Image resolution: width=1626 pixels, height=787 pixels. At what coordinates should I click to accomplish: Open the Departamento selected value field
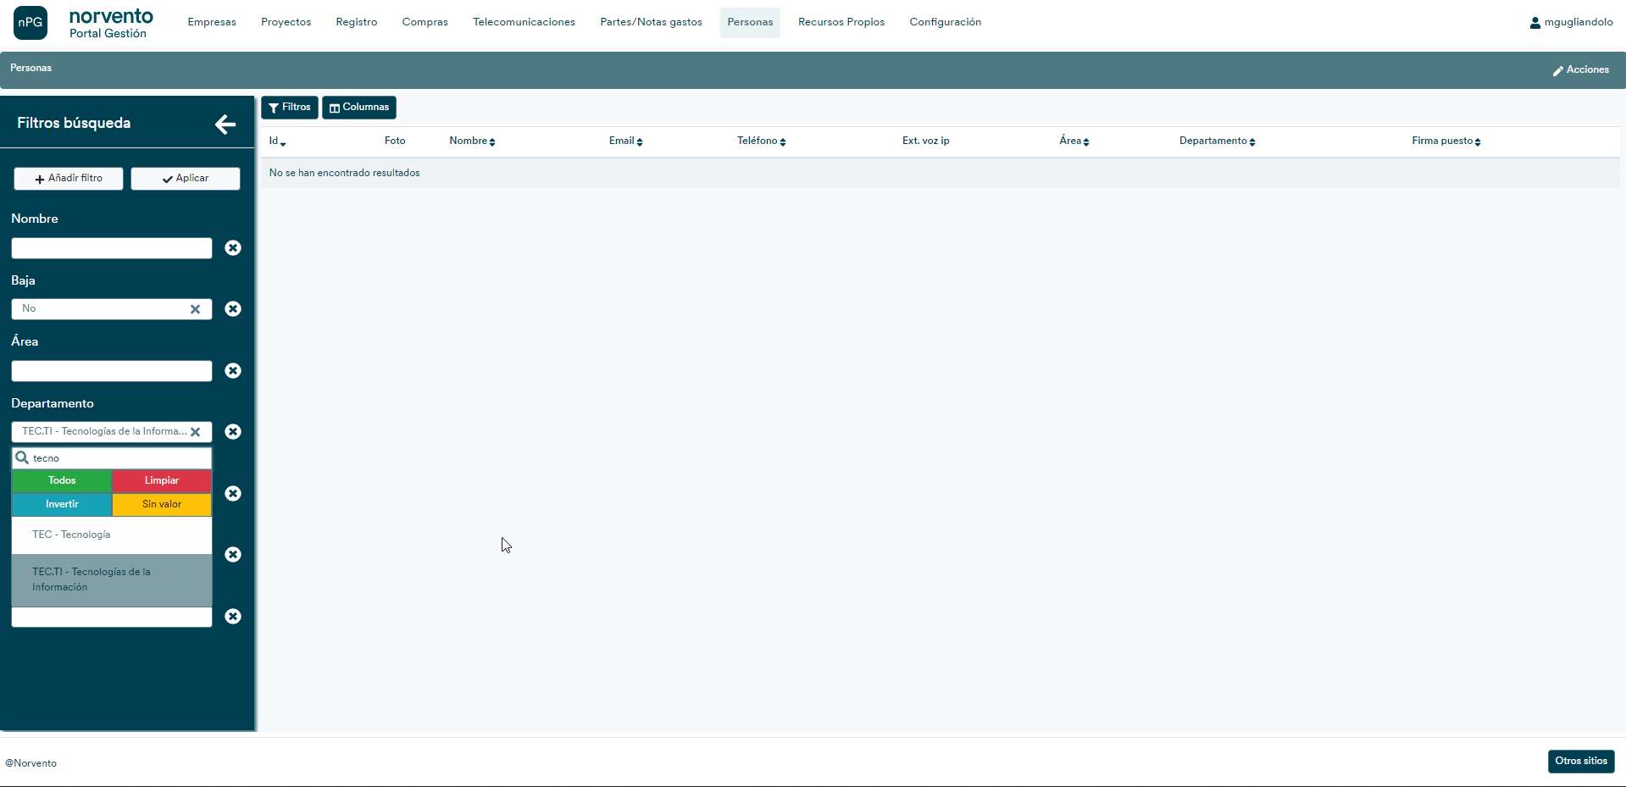(x=112, y=432)
